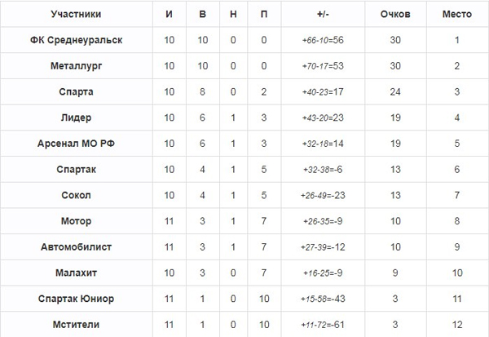
Task: Click the Очков column header
Action: 395,14
